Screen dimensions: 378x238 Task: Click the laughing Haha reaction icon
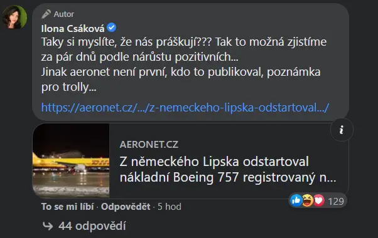308,200
